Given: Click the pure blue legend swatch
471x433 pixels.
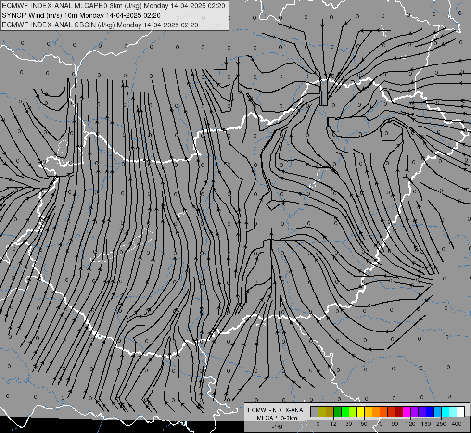Looking at the screenshot, I should coord(430,411).
